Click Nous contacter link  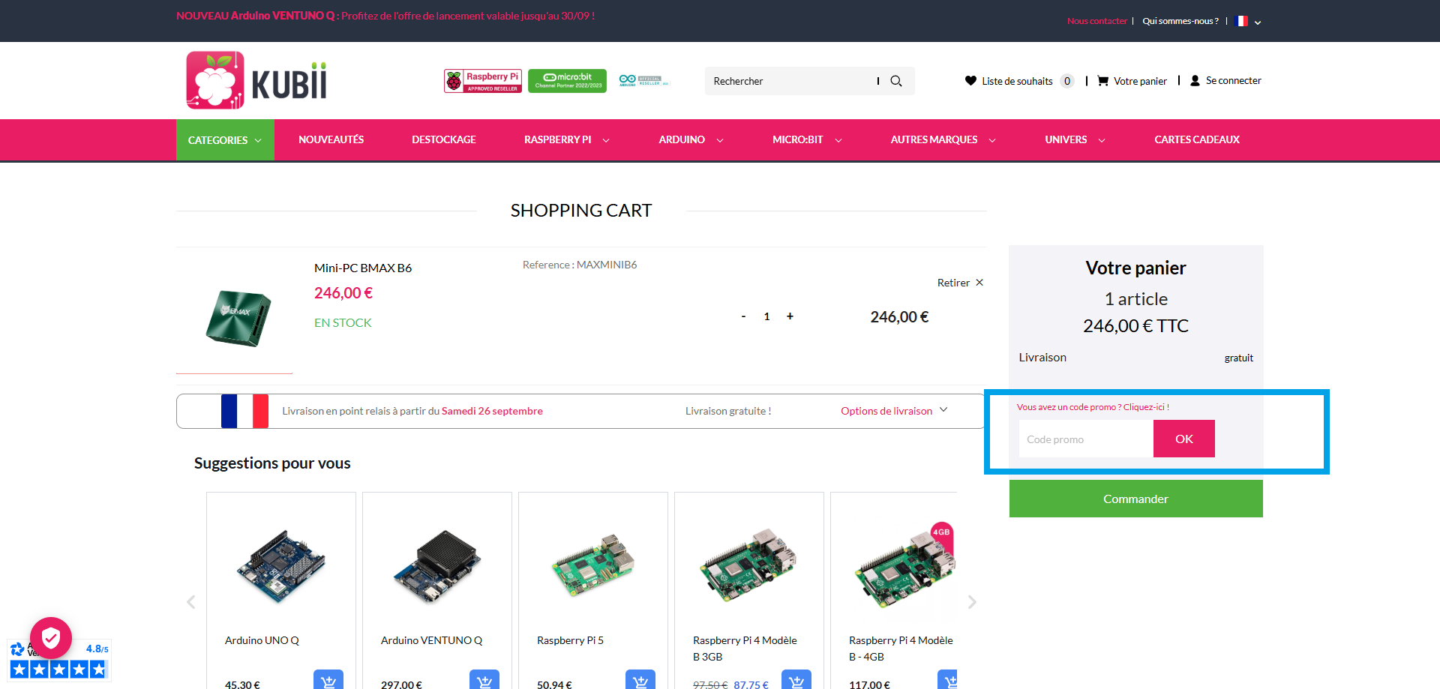click(x=1097, y=21)
